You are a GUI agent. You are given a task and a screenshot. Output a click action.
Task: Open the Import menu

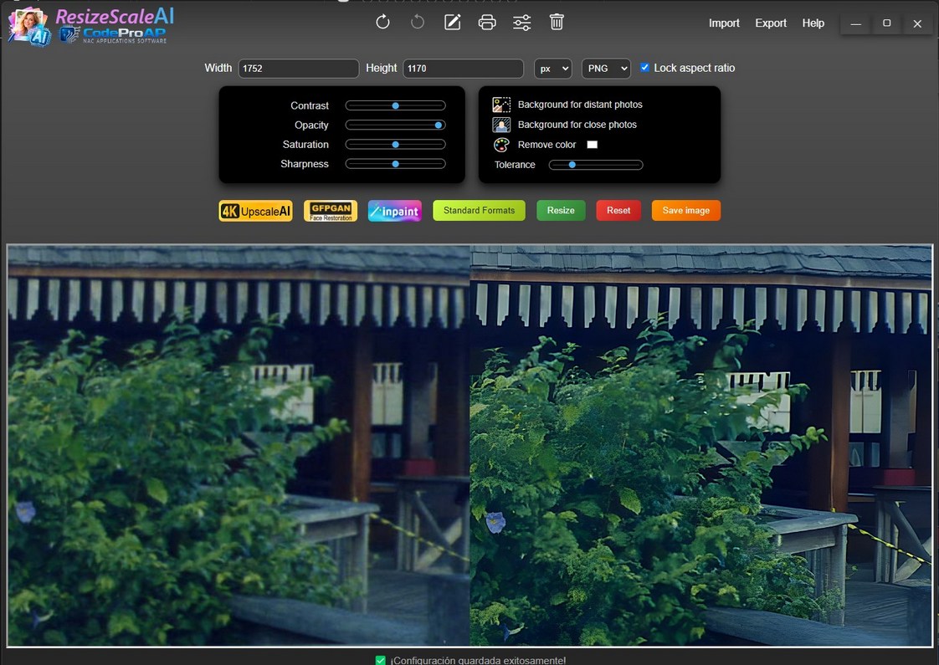pos(724,23)
